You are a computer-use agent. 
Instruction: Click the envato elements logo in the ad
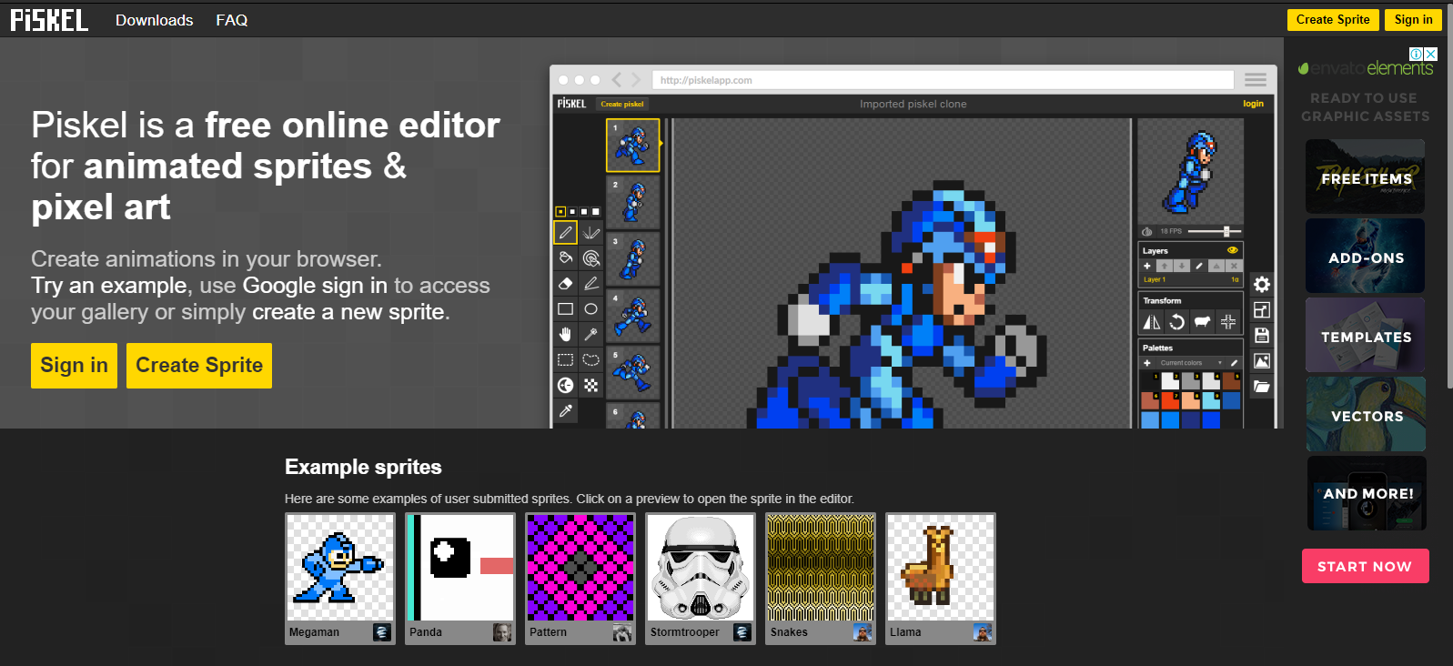click(x=1366, y=68)
